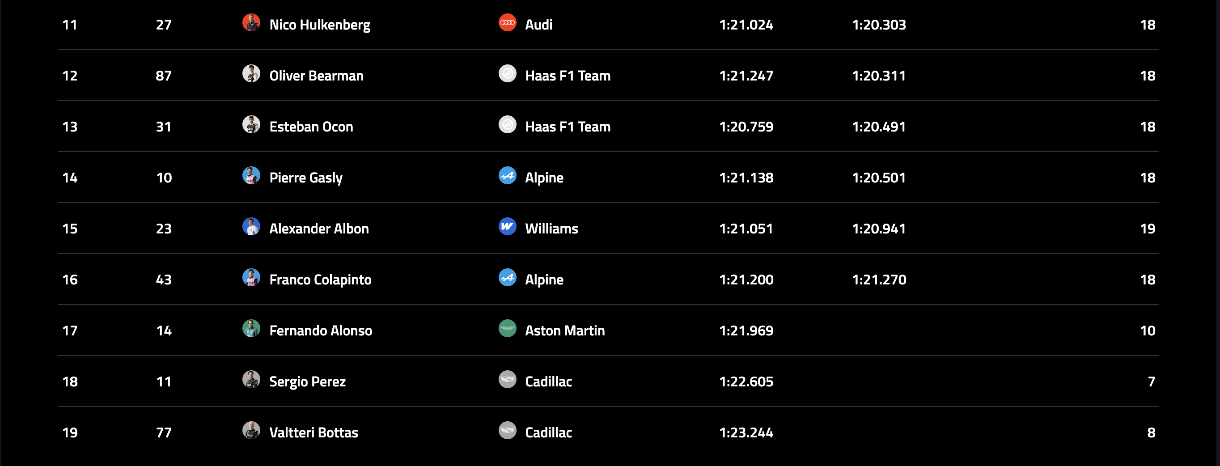Click the Haas logo beside Oliver Bearman
This screenshot has width=1220, height=466.
(507, 73)
